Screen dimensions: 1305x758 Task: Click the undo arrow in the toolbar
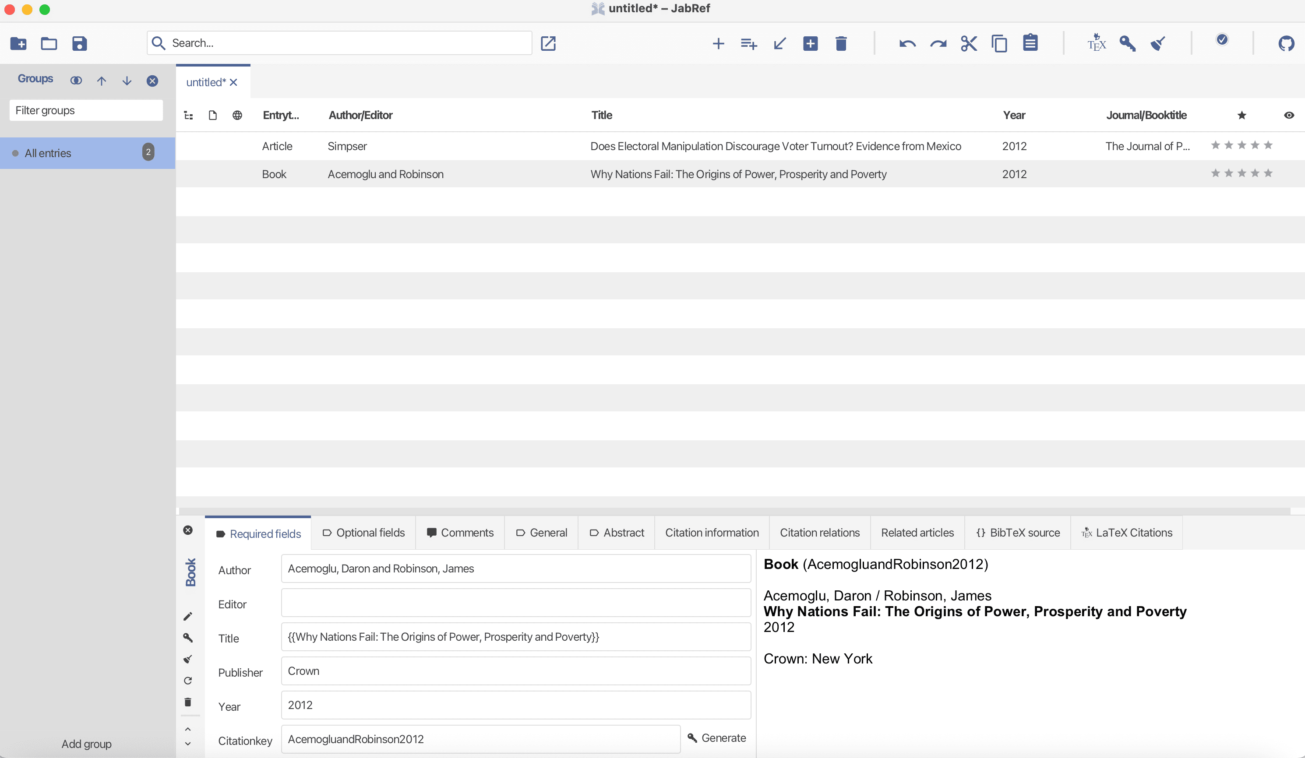[907, 43]
